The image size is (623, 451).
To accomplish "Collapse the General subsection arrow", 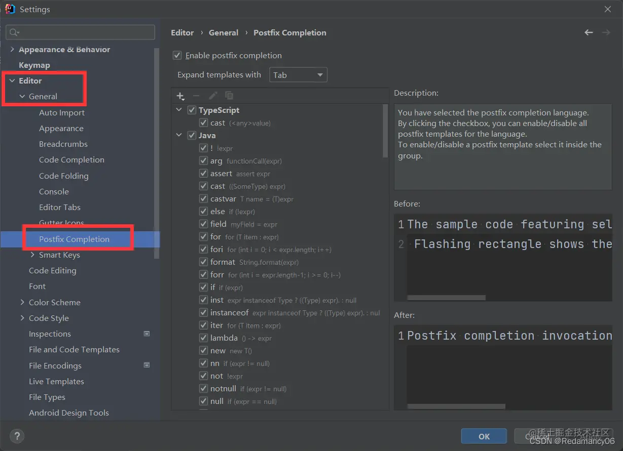I will (22, 96).
